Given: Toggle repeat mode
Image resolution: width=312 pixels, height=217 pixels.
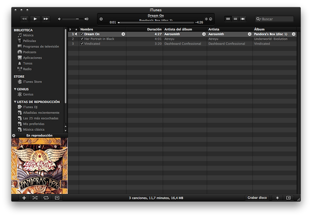Looking at the screenshot, I should (x=46, y=198).
